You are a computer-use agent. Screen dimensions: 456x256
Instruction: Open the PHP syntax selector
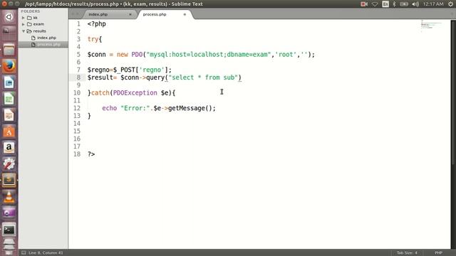[439, 253]
